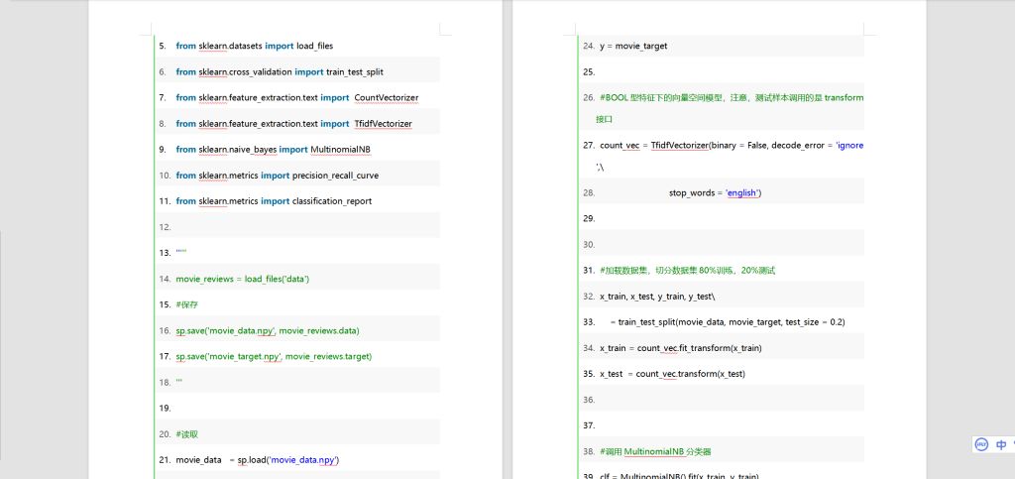1015x479 pixels.
Task: Click the iFLY input method logo icon
Action: pyautogui.click(x=980, y=444)
